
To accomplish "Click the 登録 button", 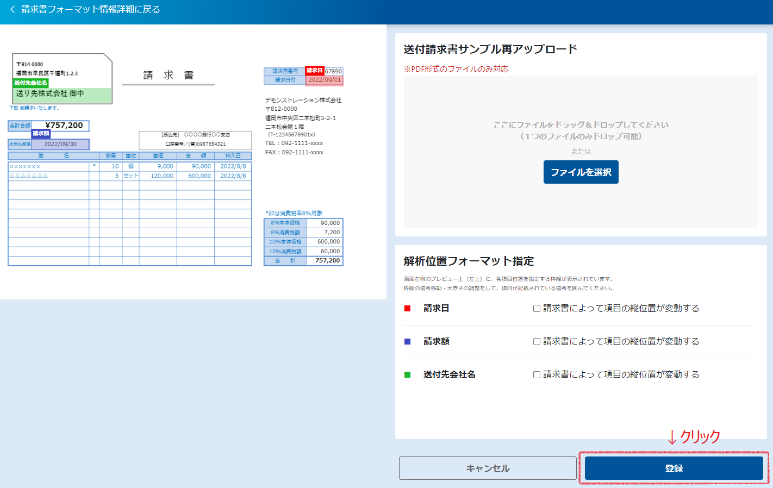I will [674, 468].
